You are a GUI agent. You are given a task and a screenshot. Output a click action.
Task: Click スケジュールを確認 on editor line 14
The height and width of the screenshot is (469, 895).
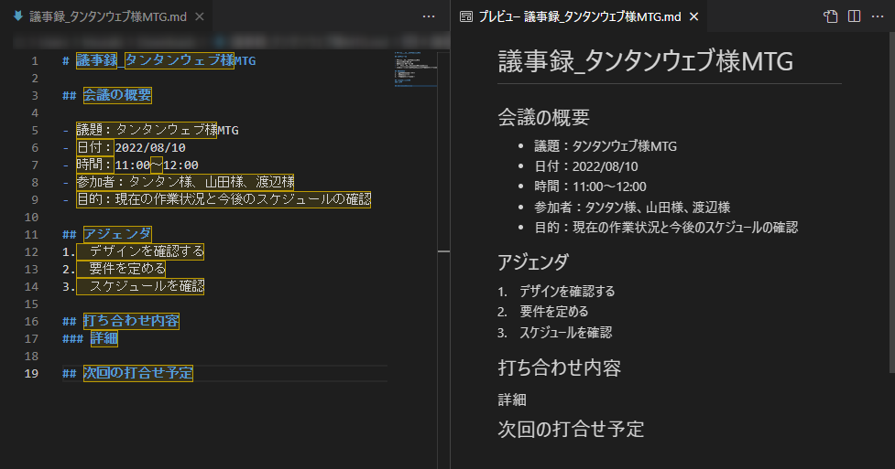coord(147,286)
